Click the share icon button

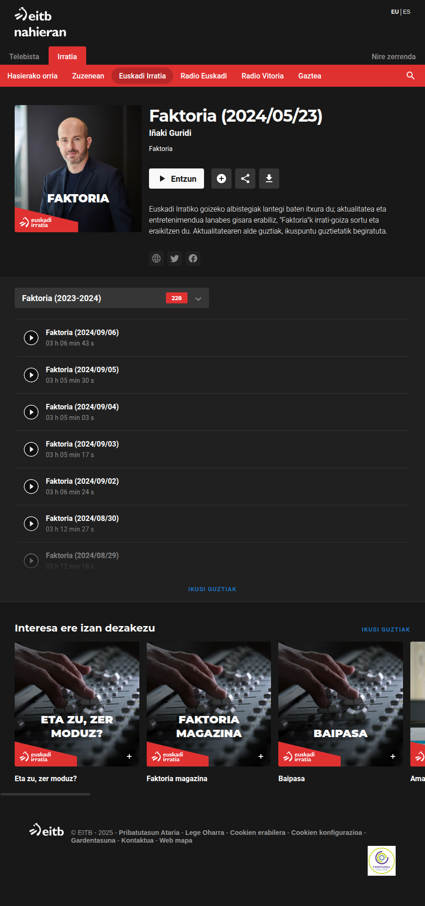tap(245, 179)
